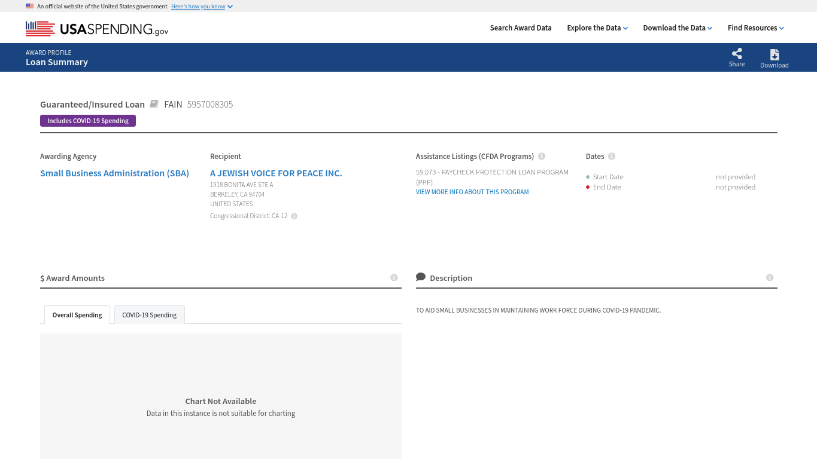Image resolution: width=817 pixels, height=459 pixels.
Task: Click address line 1918 Bonita Ave Ste A
Action: (x=241, y=185)
